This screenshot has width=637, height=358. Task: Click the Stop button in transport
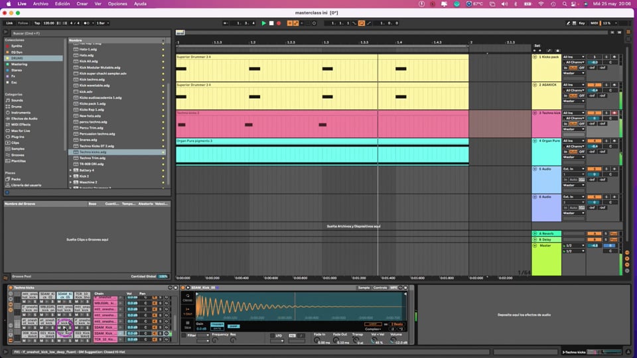[271, 23]
